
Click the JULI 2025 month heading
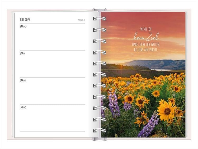[x=25, y=20]
